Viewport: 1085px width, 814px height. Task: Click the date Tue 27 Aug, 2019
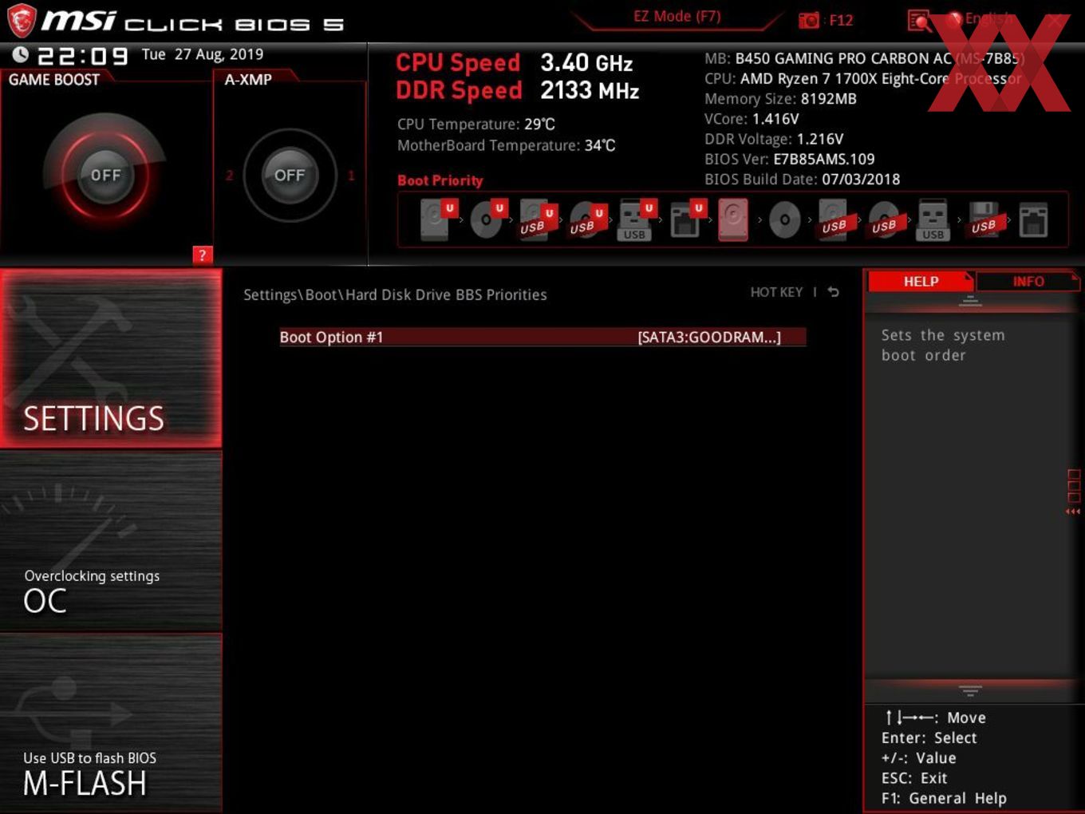click(x=203, y=54)
